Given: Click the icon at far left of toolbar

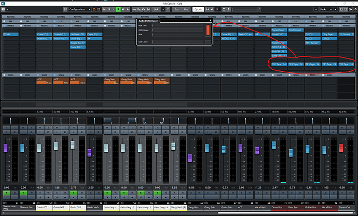Looking at the screenshot, I should [3, 9].
